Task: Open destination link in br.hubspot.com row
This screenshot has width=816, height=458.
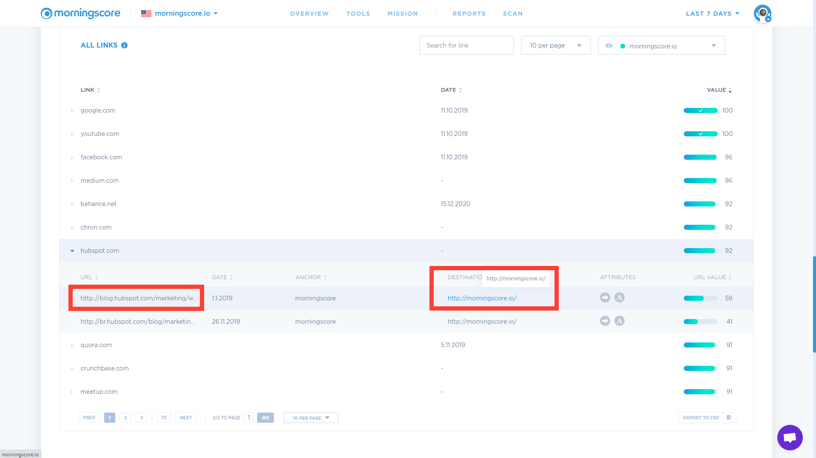Action: 482,322
